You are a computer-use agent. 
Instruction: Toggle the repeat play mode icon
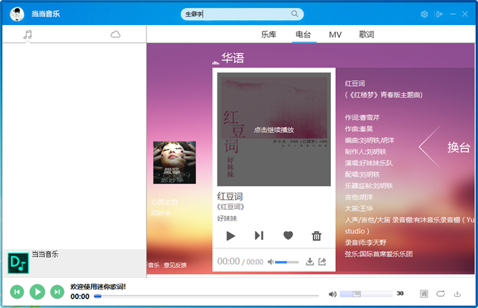click(441, 294)
